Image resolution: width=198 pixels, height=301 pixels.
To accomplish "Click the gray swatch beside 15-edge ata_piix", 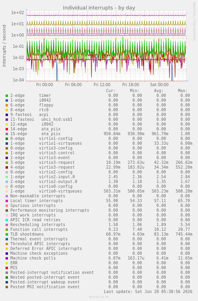I will [7, 134].
